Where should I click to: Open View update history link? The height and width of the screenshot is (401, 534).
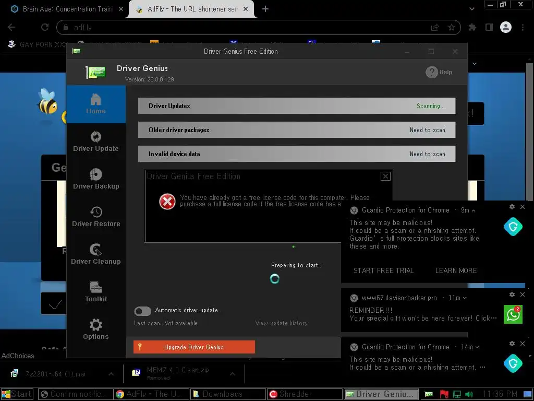coord(281,323)
